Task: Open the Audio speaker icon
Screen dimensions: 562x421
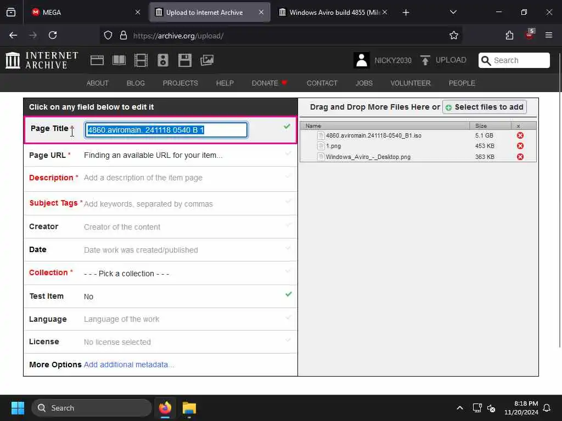Action: click(x=162, y=60)
